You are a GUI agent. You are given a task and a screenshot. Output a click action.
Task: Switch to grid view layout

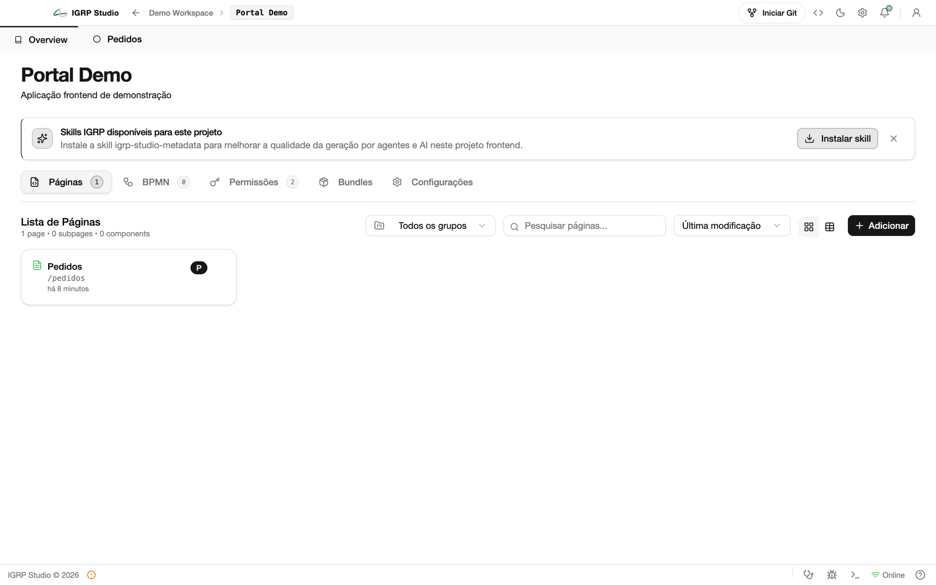809,227
